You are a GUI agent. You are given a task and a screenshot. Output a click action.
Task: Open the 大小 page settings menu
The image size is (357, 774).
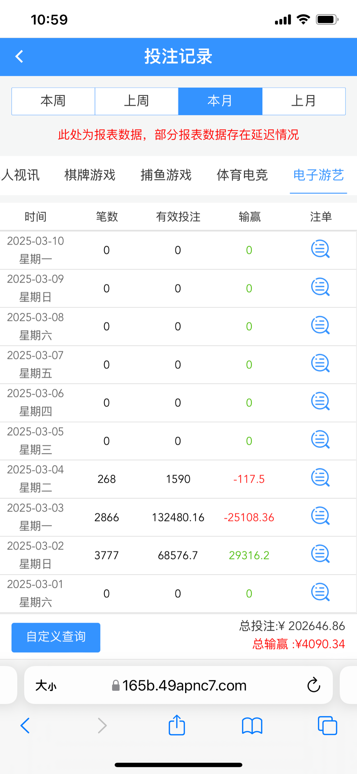point(46,686)
